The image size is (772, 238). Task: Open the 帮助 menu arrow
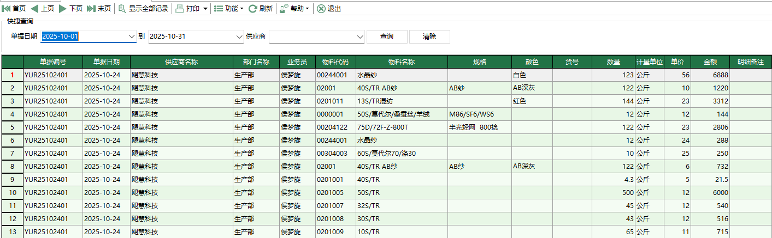tap(307, 9)
